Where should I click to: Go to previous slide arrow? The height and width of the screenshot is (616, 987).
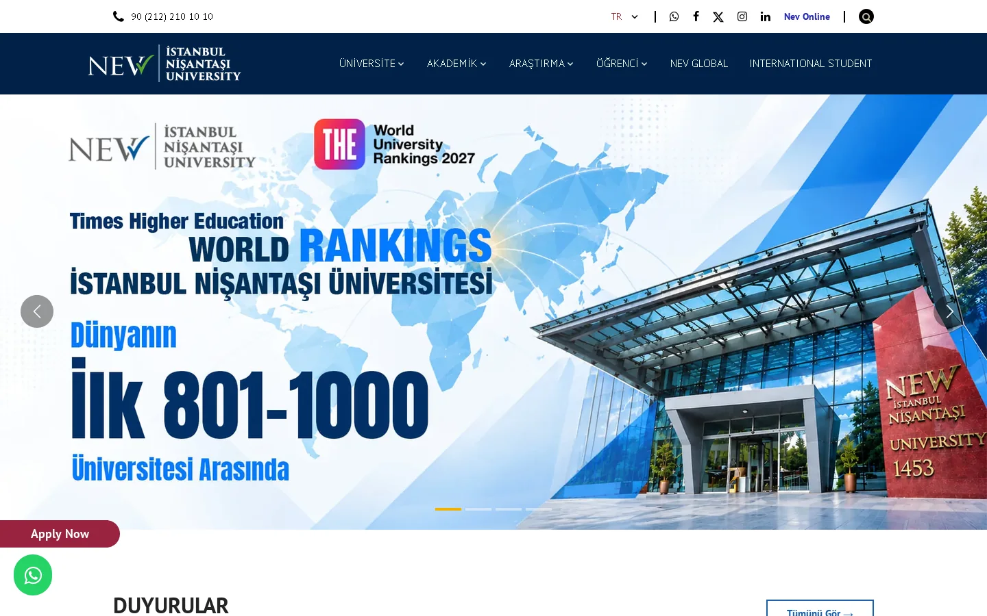tap(37, 311)
